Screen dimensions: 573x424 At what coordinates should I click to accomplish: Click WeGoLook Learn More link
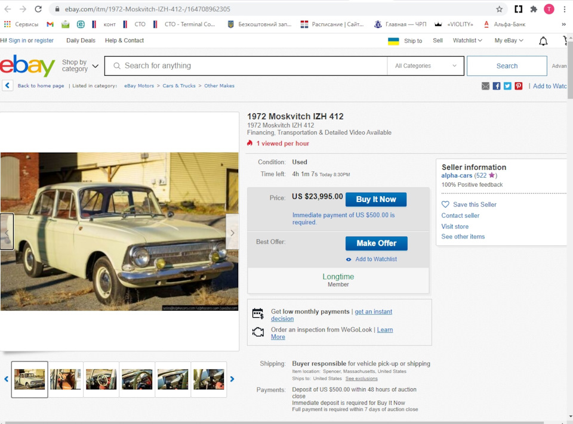coord(385,330)
